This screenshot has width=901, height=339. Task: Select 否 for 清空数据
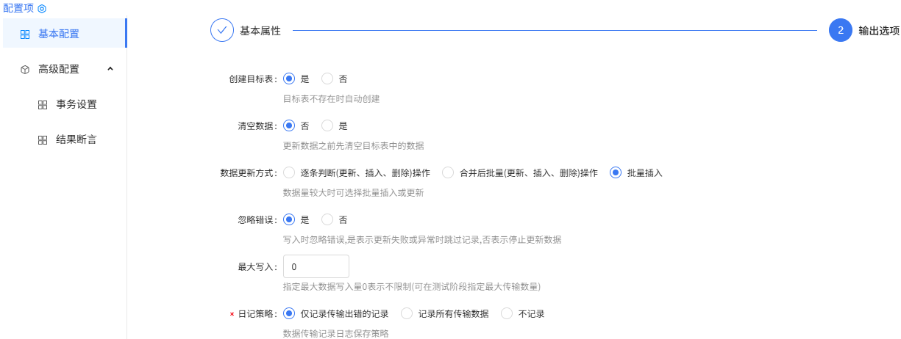pos(289,125)
